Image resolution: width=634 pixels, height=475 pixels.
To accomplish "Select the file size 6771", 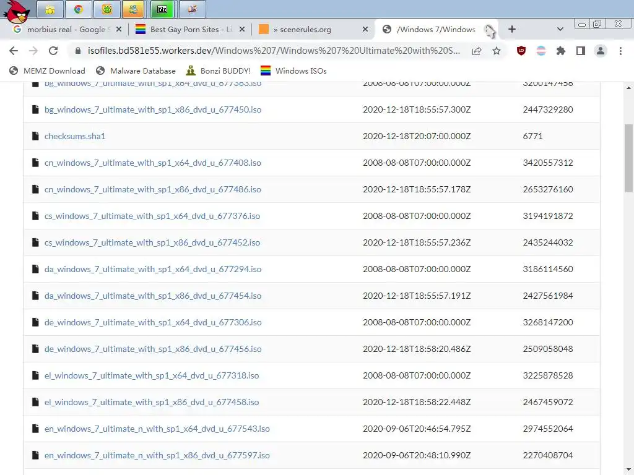I will [x=532, y=136].
